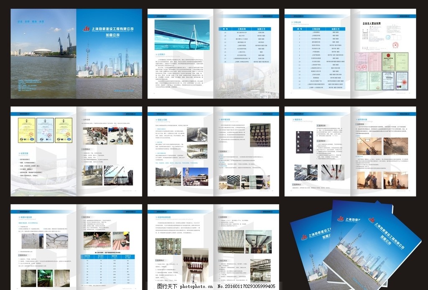Click the watermark ID text at bottom

pyautogui.click(x=216, y=286)
